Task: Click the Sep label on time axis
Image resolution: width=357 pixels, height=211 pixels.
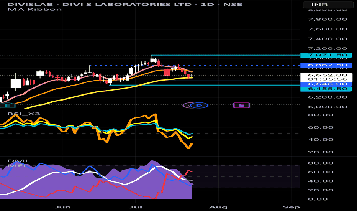Action: tap(291, 207)
